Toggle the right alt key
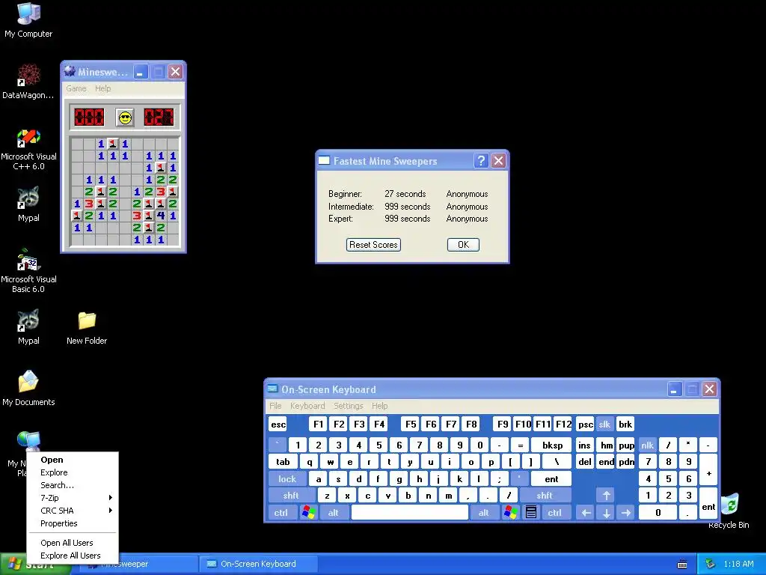This screenshot has width=766, height=575. [484, 512]
